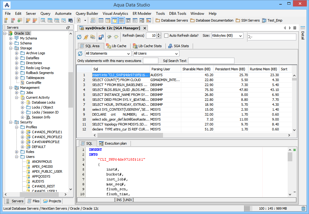The height and width of the screenshot is (214, 309).
Task: Switch to the Lib Cache Stats tab
Action: pos(148,46)
